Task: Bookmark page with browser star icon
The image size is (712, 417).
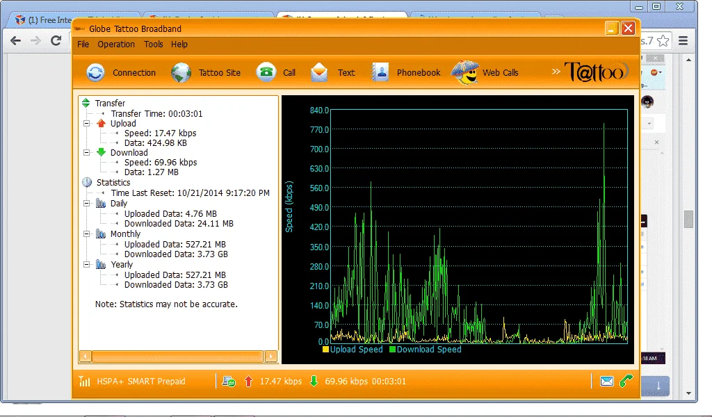Action: [663, 41]
